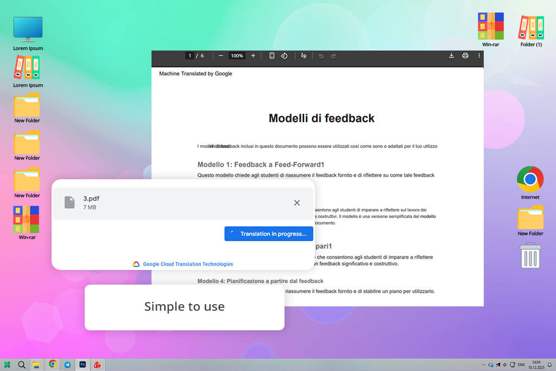
Task: Open the Start menu clover icon
Action: pos(7,364)
